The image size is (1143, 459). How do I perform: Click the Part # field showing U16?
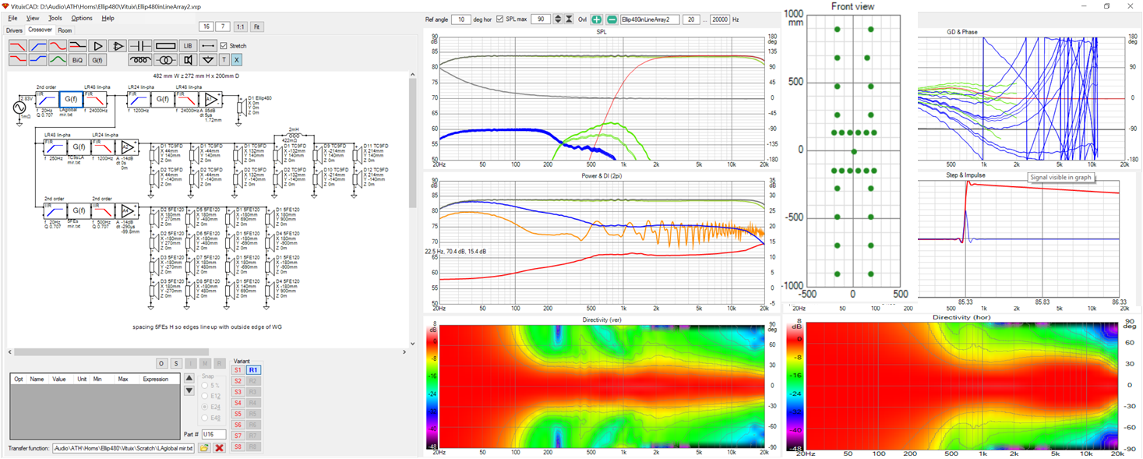pos(214,434)
